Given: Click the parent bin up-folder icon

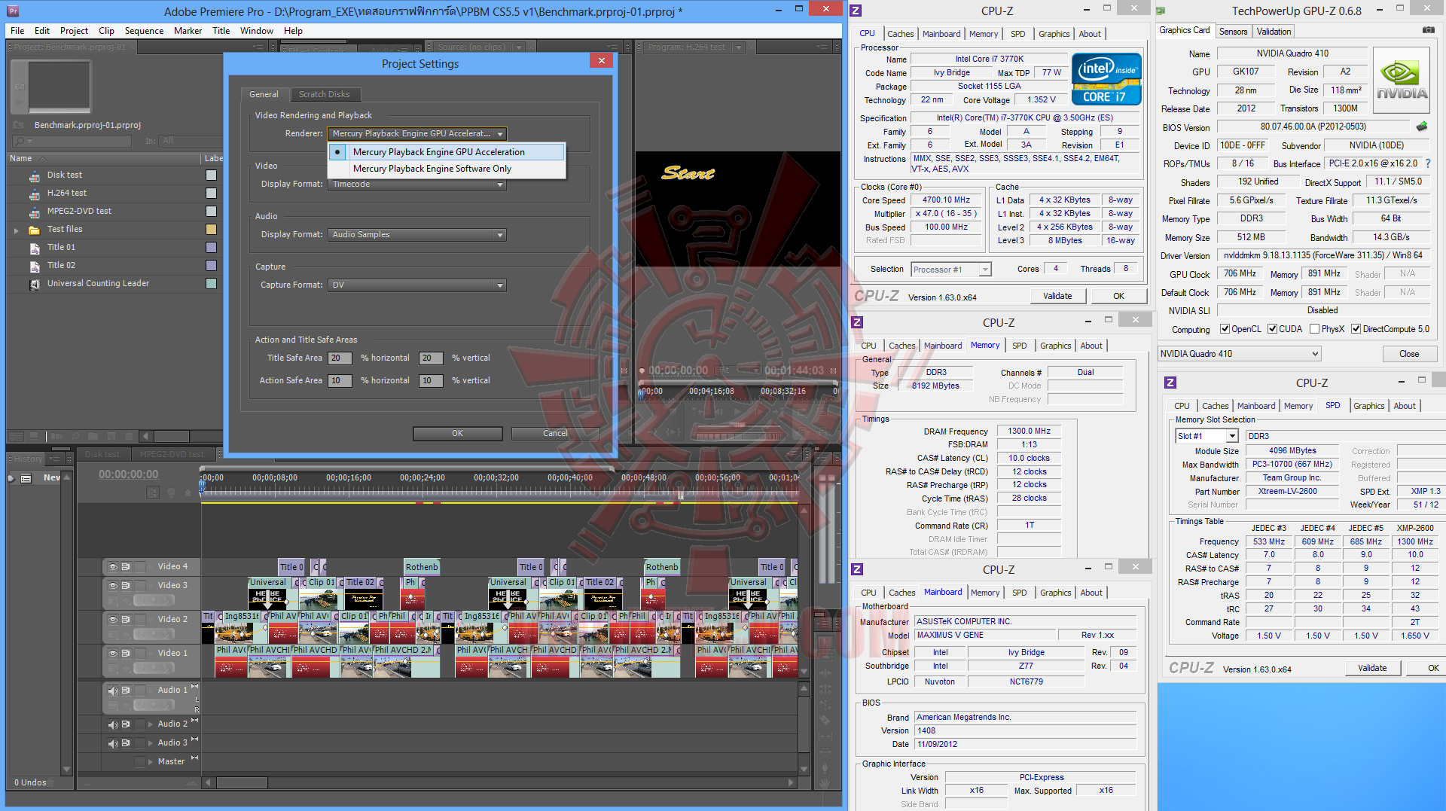Looking at the screenshot, I should [19, 125].
